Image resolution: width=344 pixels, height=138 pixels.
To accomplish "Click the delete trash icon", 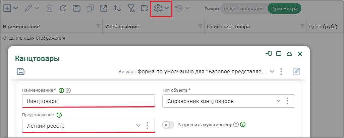I will pyautogui.click(x=49, y=8).
